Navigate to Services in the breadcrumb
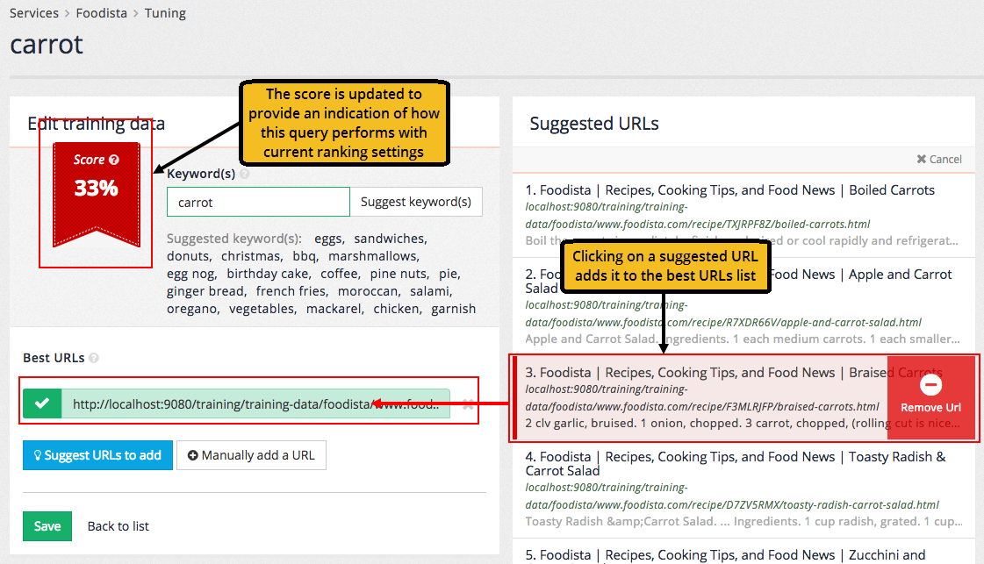984x564 pixels. [x=34, y=13]
